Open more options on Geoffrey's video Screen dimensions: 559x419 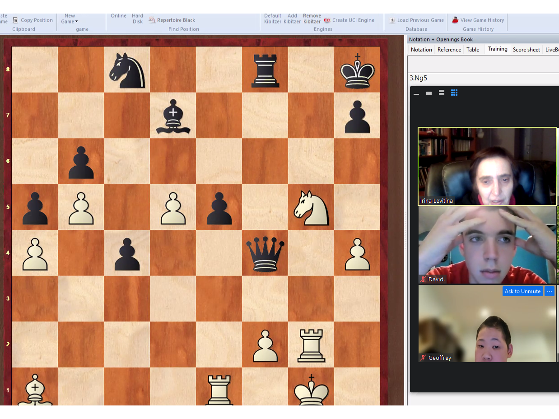[550, 291]
